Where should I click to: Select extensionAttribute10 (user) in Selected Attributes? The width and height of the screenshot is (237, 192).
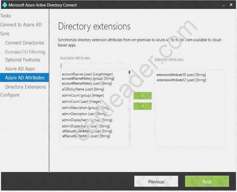pos(181,75)
